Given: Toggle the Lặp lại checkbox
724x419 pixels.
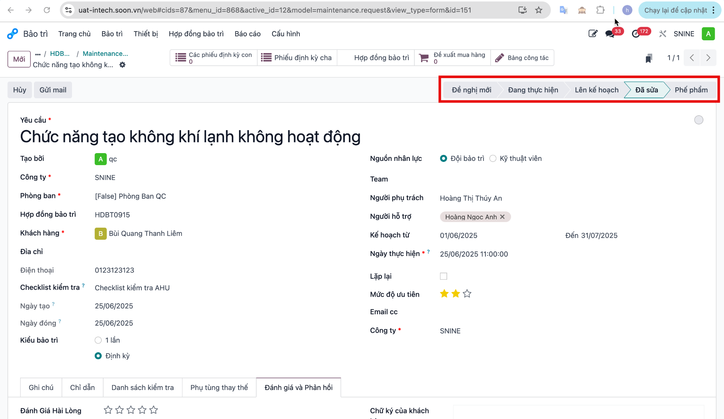Looking at the screenshot, I should [443, 276].
